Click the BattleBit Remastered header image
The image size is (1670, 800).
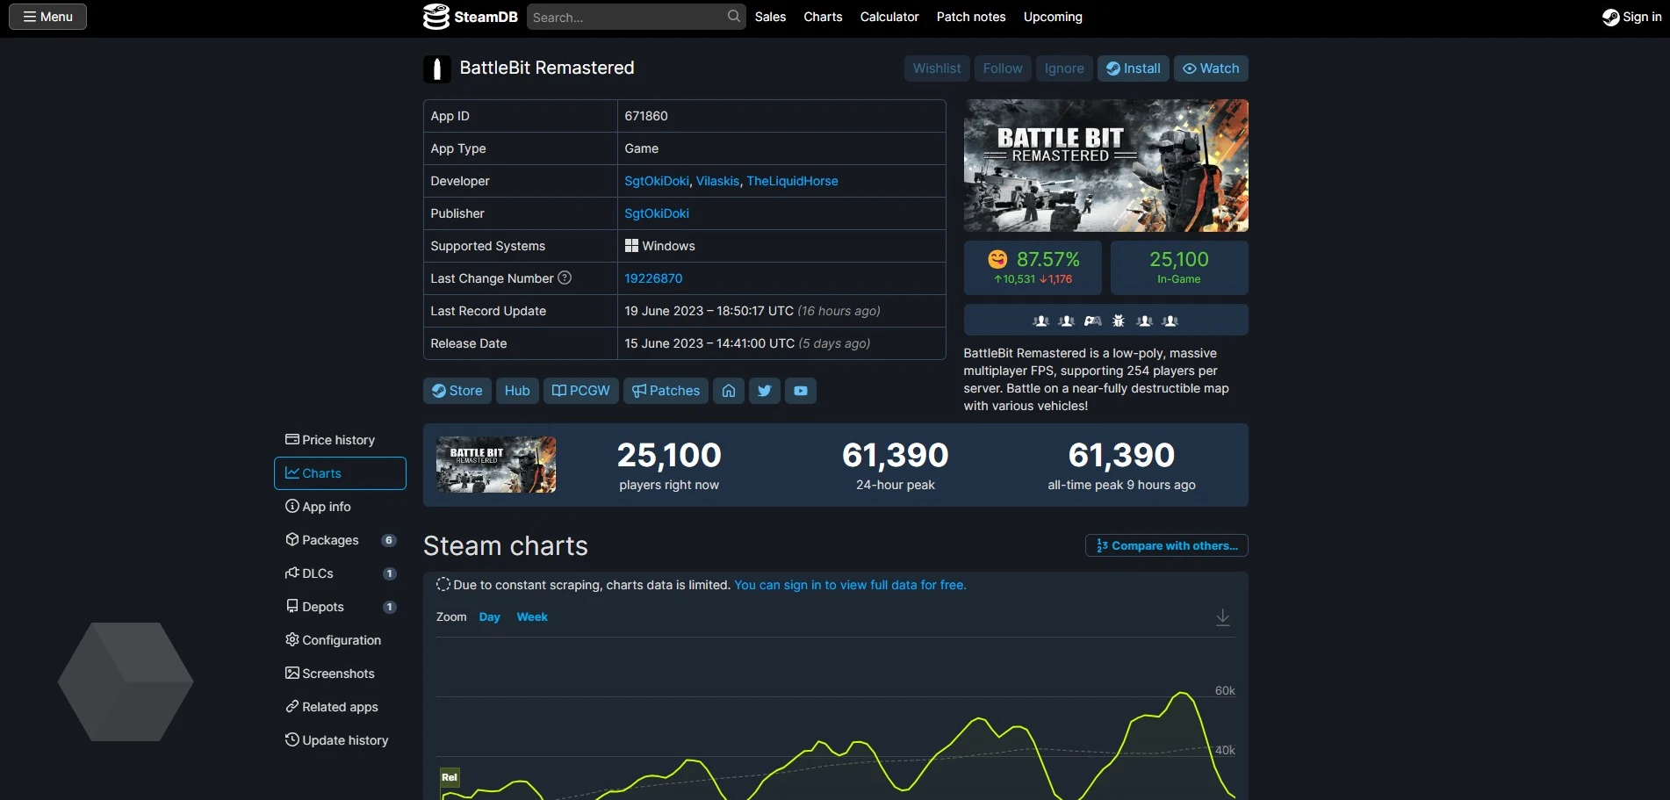pos(1105,166)
